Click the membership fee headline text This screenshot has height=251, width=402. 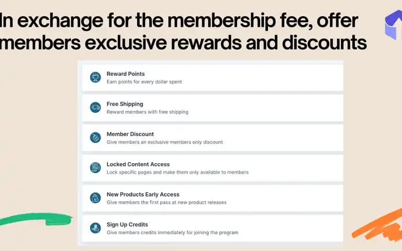(182, 31)
